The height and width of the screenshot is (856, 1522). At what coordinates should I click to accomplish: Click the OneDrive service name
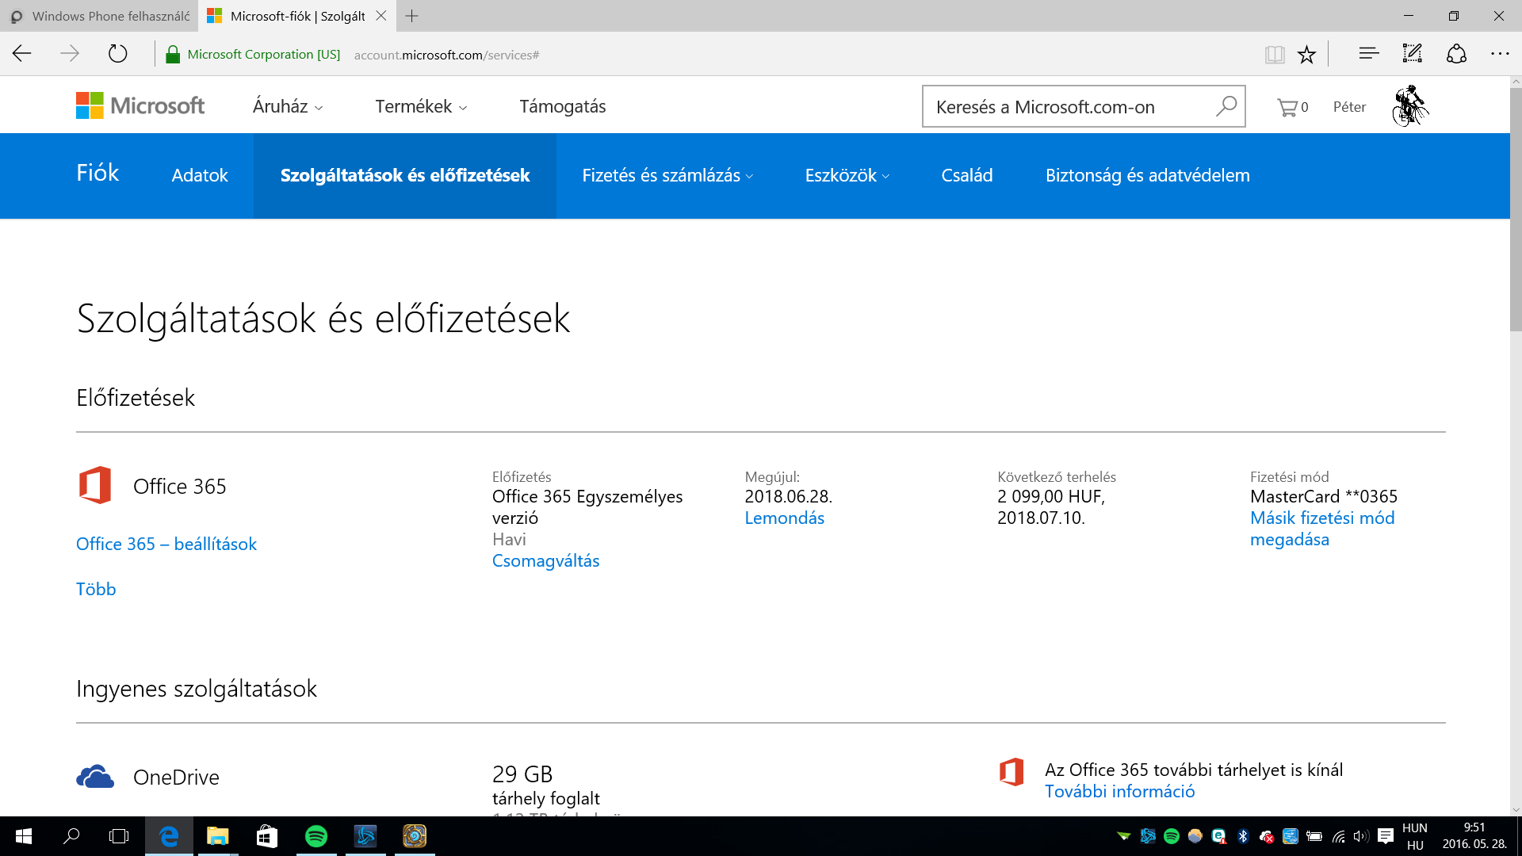[176, 777]
